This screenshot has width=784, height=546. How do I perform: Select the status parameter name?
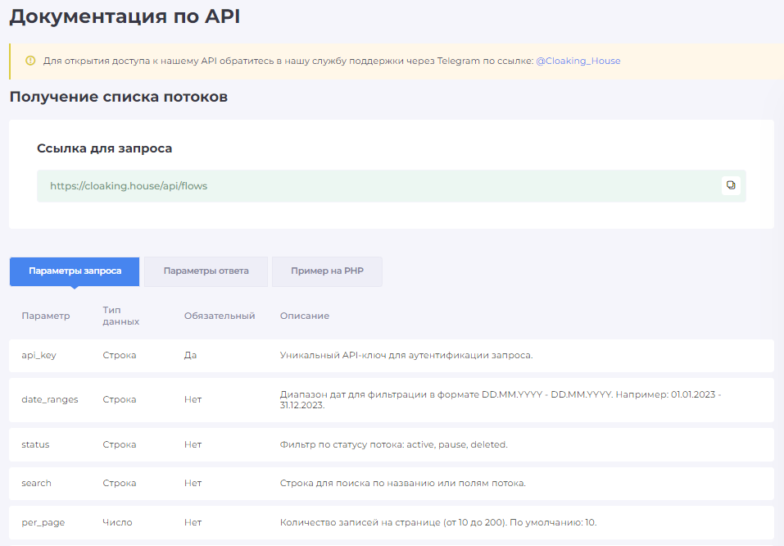[35, 444]
